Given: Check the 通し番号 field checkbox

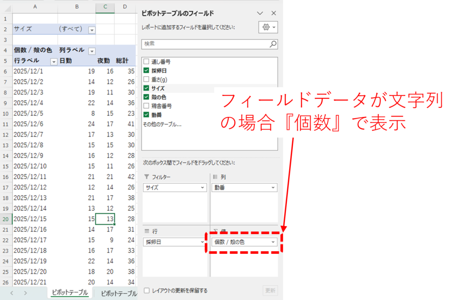Looking at the screenshot, I should (146, 62).
